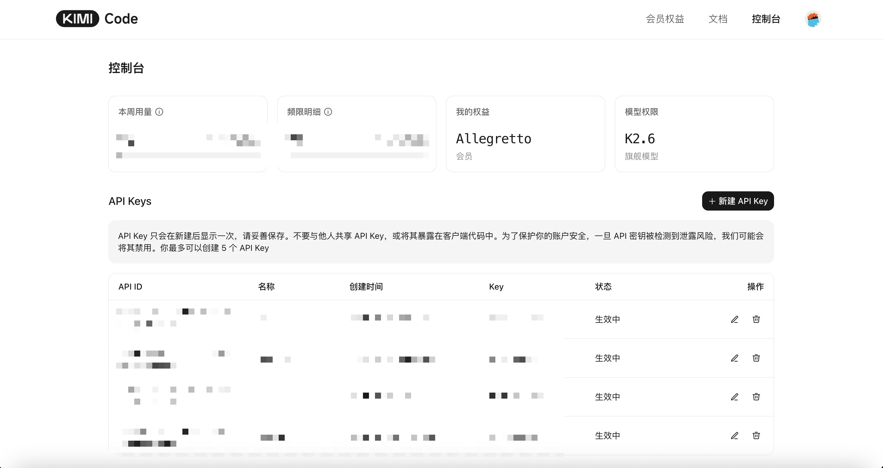Click 生效中 status in third row
The image size is (883, 468).
coord(607,397)
